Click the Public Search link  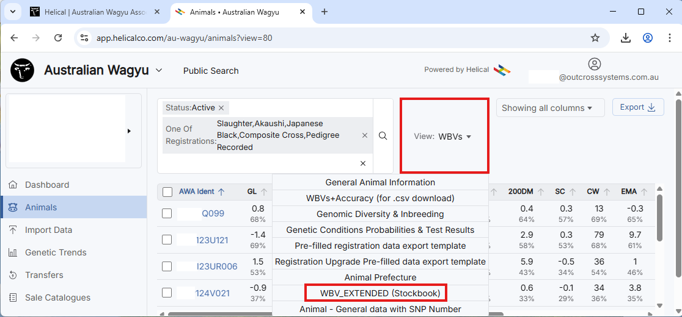211,71
